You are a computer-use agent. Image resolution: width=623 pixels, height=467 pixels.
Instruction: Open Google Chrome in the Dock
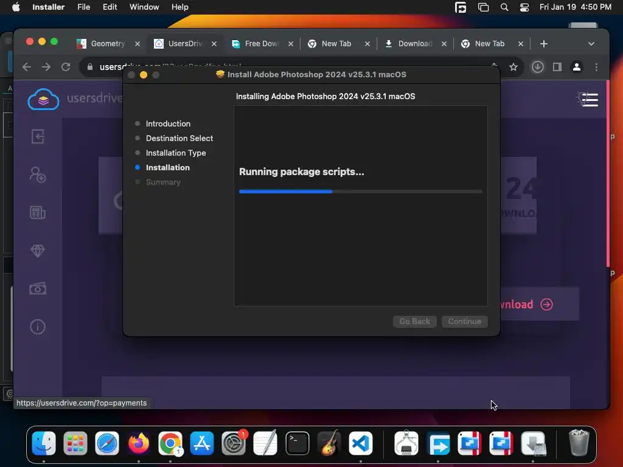point(170,443)
